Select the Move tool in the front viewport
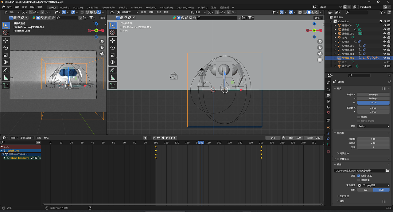The width and height of the screenshot is (393, 212). (113, 40)
